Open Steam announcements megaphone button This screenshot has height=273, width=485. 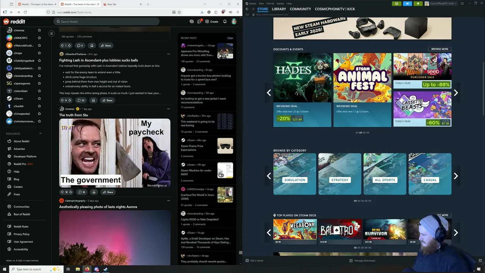407,3
